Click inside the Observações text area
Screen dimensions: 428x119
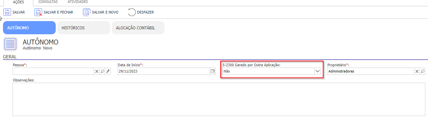coord(219,99)
